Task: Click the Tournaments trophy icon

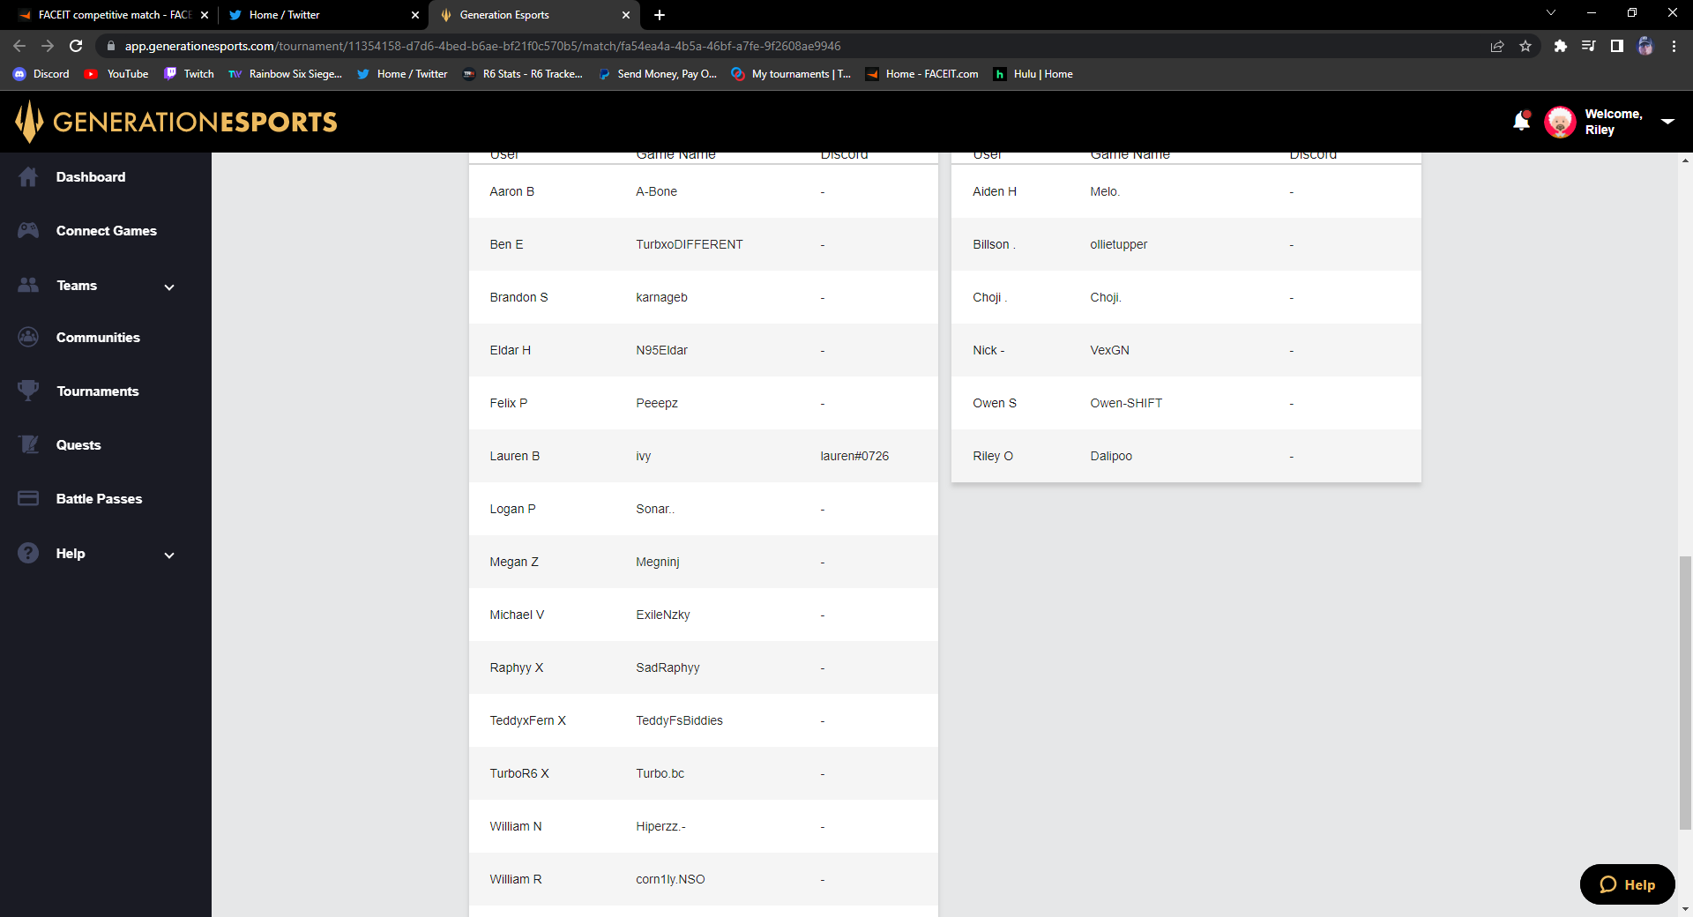Action: 28,391
